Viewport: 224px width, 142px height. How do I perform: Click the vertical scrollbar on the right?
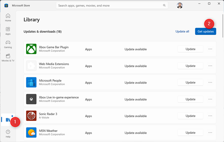(223, 26)
